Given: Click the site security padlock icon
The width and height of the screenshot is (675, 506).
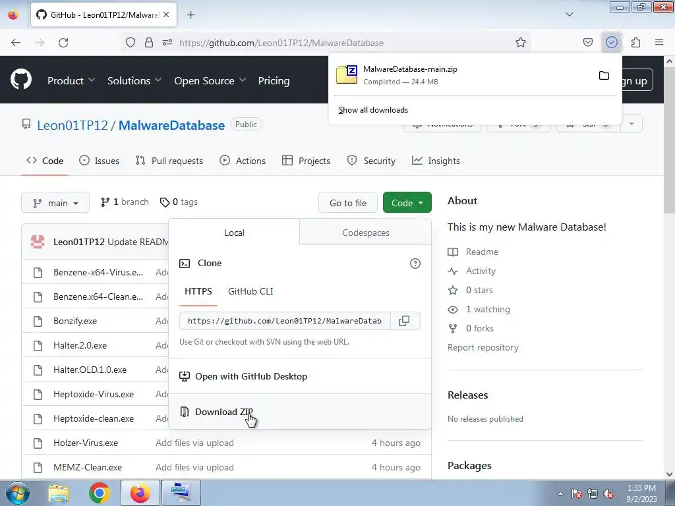Looking at the screenshot, I should click(x=148, y=43).
